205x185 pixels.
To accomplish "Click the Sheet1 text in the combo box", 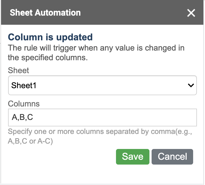I will 24,86.
